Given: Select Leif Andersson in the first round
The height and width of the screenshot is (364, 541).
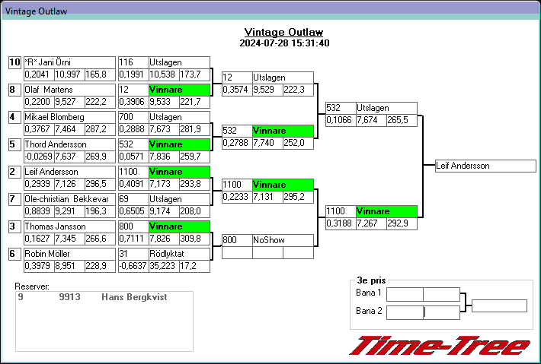Looking at the screenshot, I should 69,172.
